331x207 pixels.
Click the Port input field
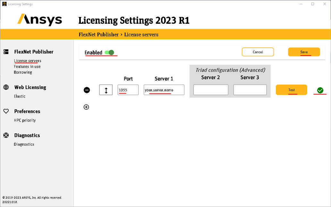(x=128, y=90)
